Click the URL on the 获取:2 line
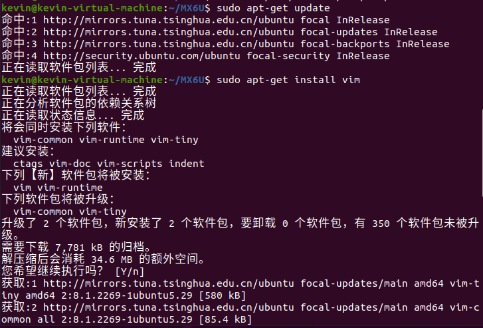The height and width of the screenshot is (328, 483). tap(169, 307)
